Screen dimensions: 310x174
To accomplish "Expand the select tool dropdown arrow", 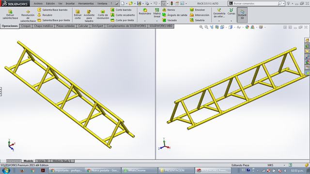I will [168, 3].
